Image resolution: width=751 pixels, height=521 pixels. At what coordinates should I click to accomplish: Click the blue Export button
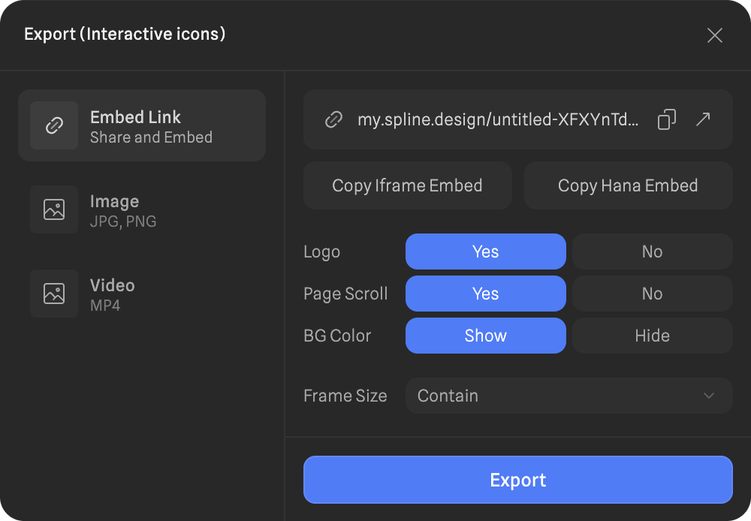[x=517, y=480]
